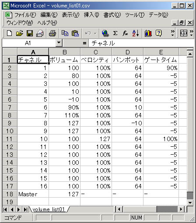The width and height of the screenshot is (196, 223).
Task: Click the horizontal scrollbar thumb
Action: (167, 209)
